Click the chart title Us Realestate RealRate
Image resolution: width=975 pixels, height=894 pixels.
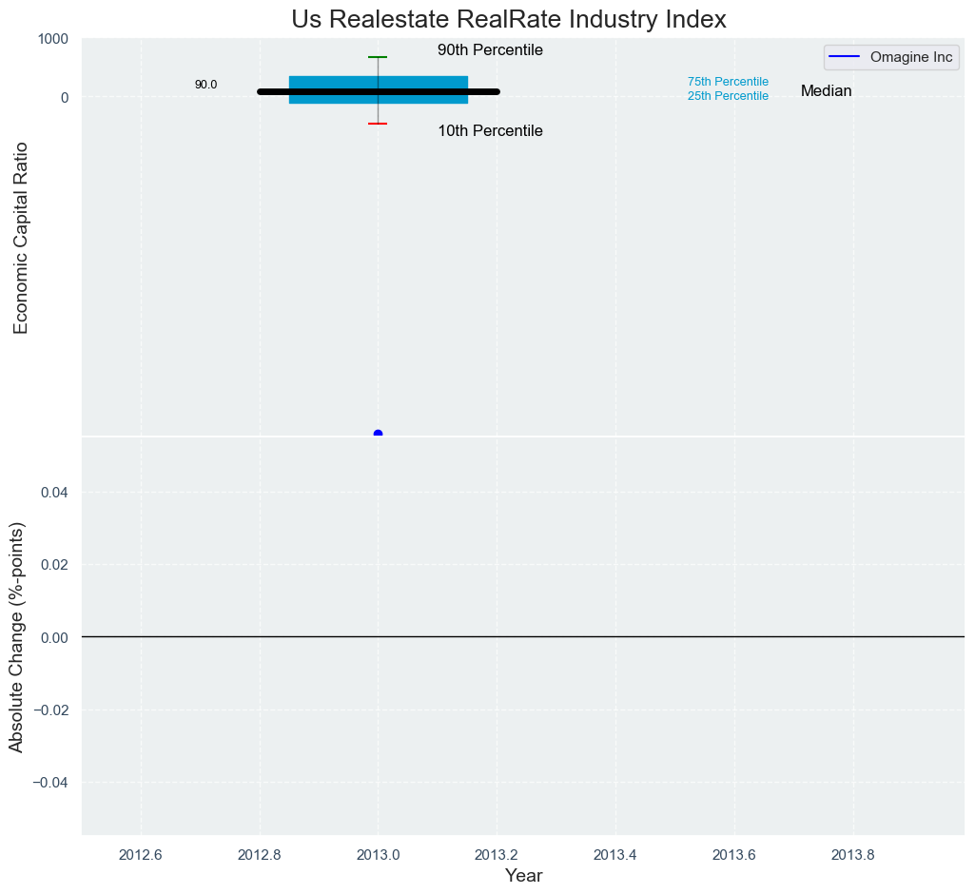(x=509, y=19)
